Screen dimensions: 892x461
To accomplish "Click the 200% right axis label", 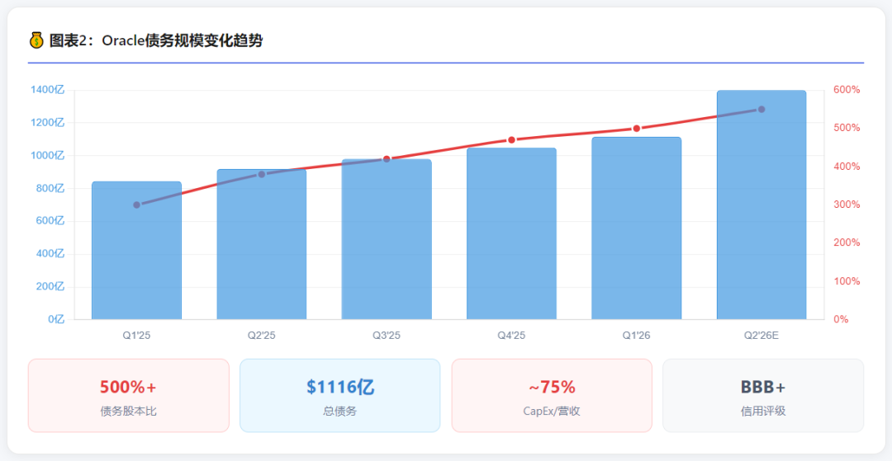I will tap(847, 242).
